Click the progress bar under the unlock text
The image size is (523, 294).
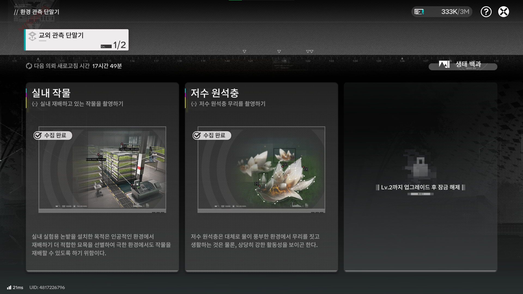click(420, 194)
